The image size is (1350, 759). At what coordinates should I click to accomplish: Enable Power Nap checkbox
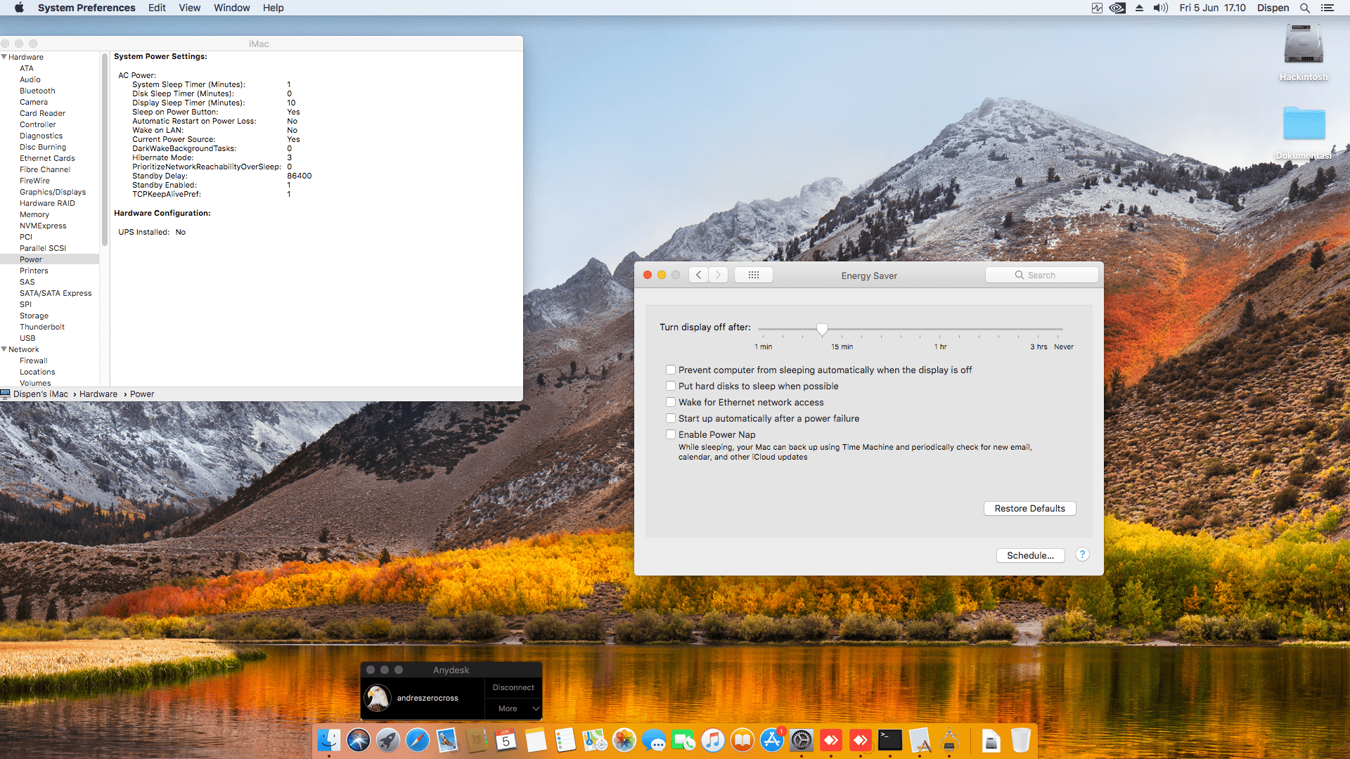(x=671, y=434)
